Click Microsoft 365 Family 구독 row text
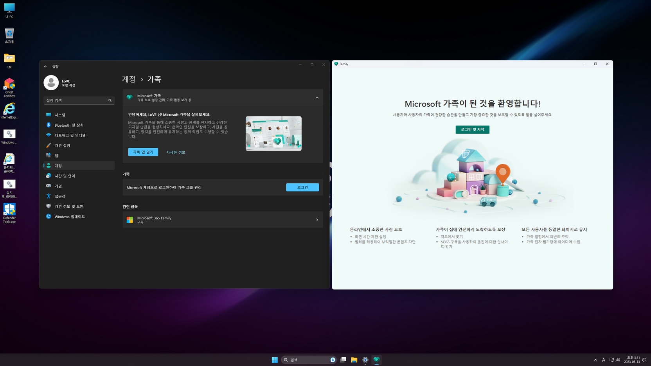Viewport: 651px width, 366px height. pos(154,220)
